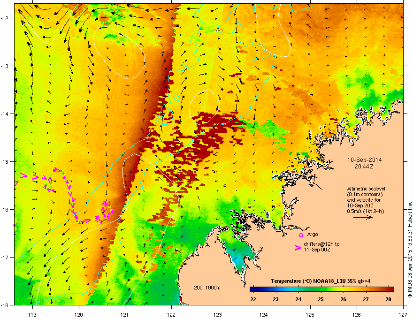Click colorbar tick label 26
The width and height of the screenshot is (413, 319).
343,299
